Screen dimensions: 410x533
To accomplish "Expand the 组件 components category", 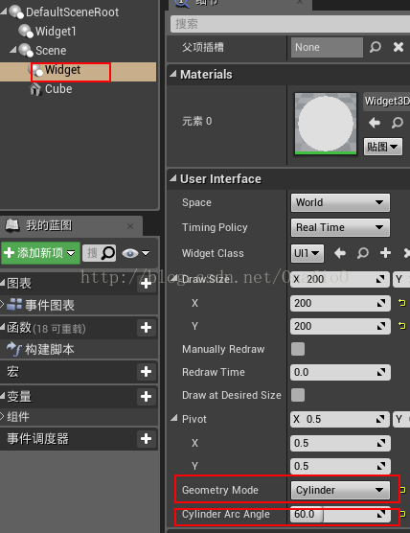I will [x=2, y=416].
